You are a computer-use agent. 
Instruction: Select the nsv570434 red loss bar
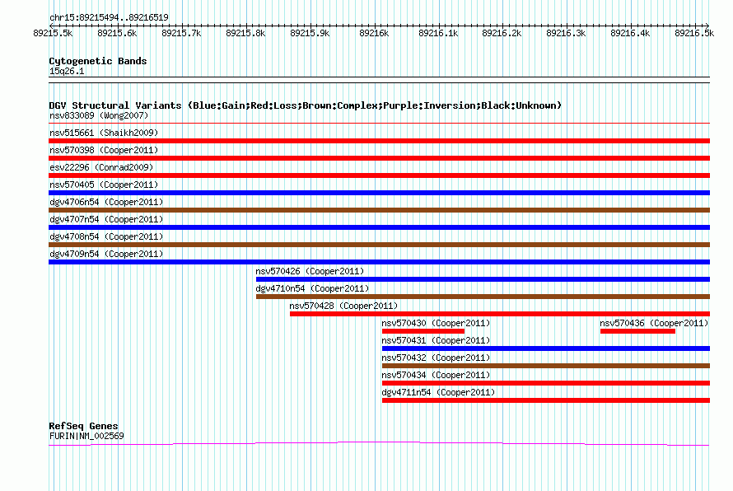[x=546, y=383]
